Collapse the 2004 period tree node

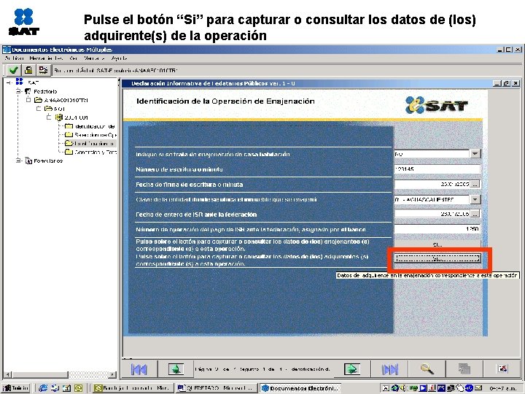[49, 117]
